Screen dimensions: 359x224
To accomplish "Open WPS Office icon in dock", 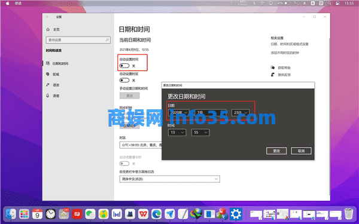I will pos(144,214).
